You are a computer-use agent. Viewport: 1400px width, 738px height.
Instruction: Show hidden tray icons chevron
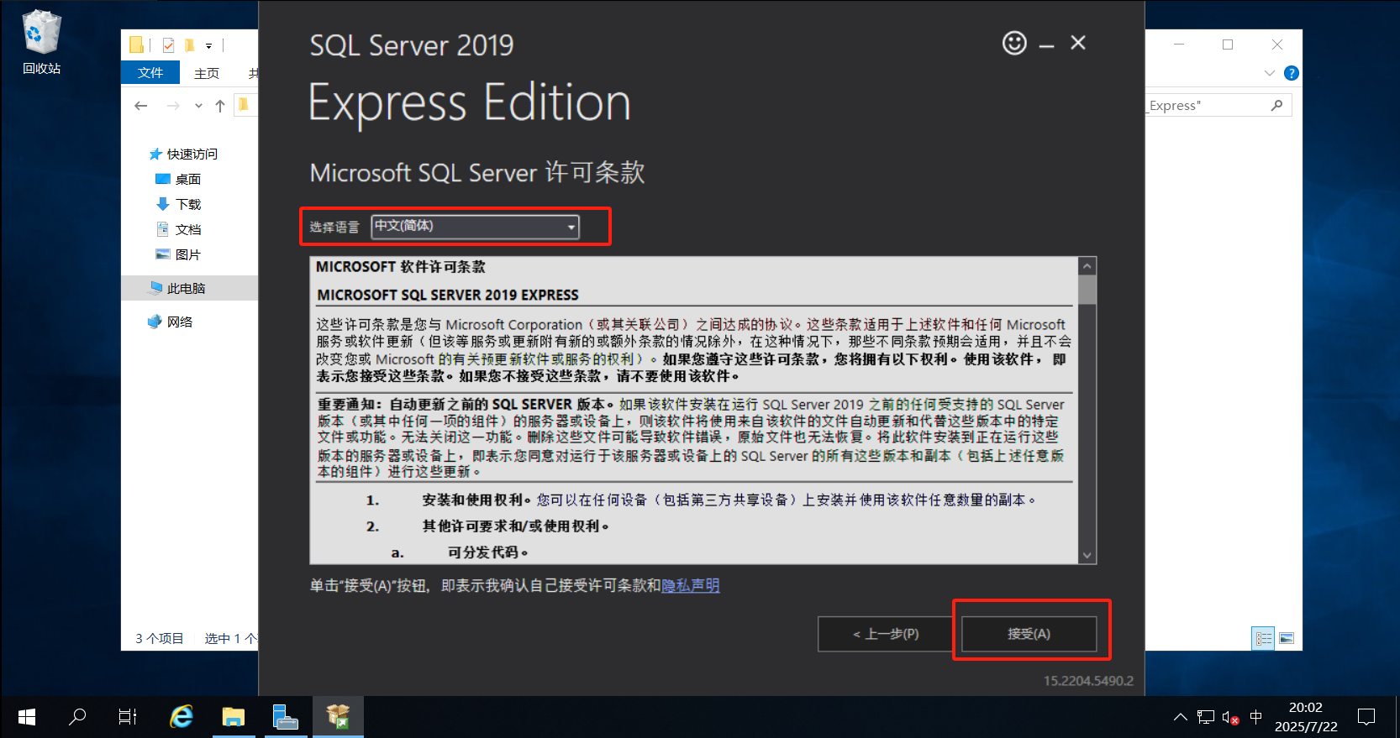click(1181, 717)
